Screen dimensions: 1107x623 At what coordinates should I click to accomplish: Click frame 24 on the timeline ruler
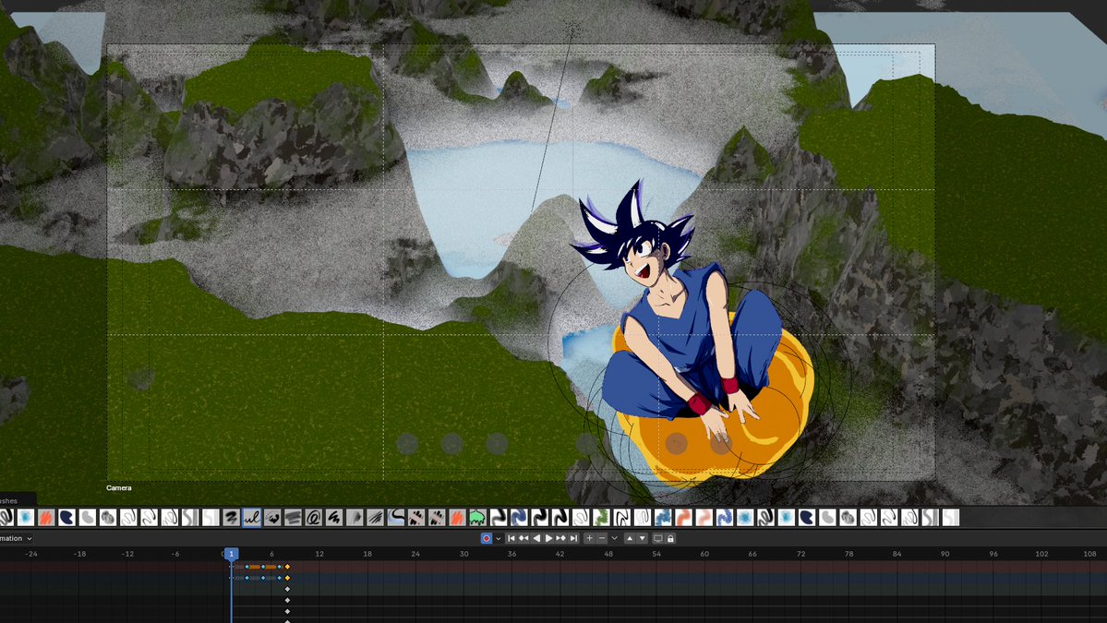(415, 554)
